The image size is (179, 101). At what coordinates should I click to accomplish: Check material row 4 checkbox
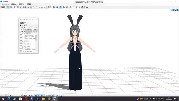(x=21, y=40)
